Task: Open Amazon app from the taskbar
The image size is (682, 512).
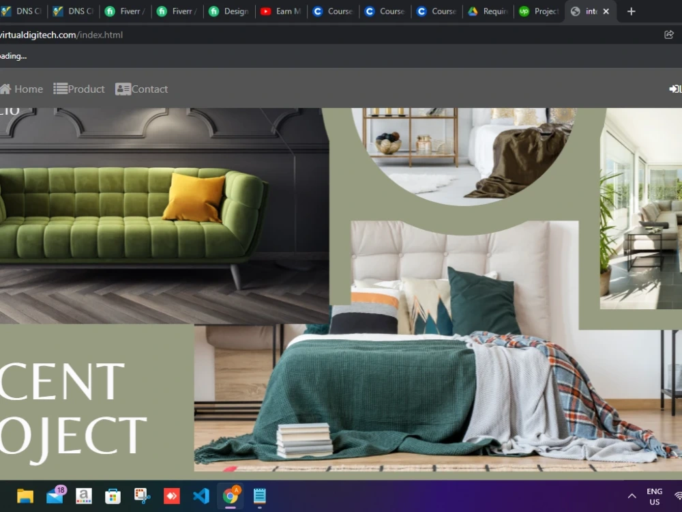Action: (84, 496)
